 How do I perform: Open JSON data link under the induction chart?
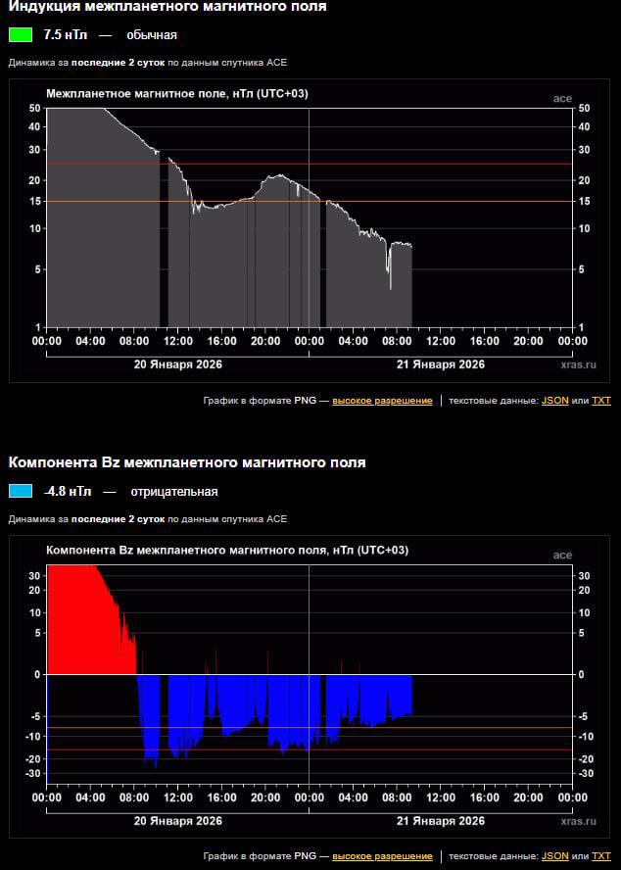pyautogui.click(x=553, y=400)
